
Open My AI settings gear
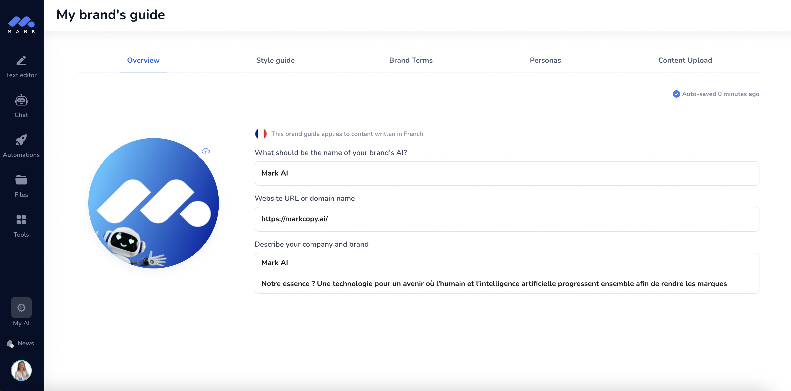21,308
